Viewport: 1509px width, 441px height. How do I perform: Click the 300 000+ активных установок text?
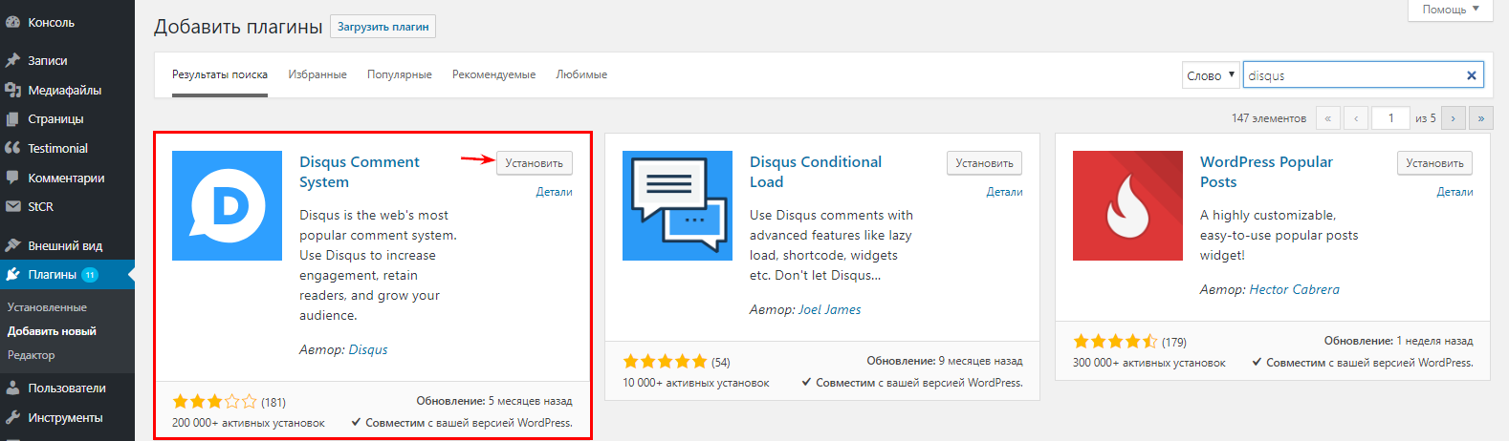1148,363
